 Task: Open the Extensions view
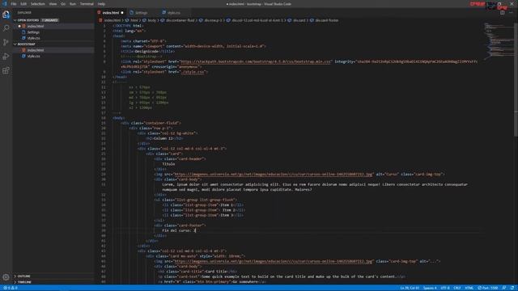(6, 70)
